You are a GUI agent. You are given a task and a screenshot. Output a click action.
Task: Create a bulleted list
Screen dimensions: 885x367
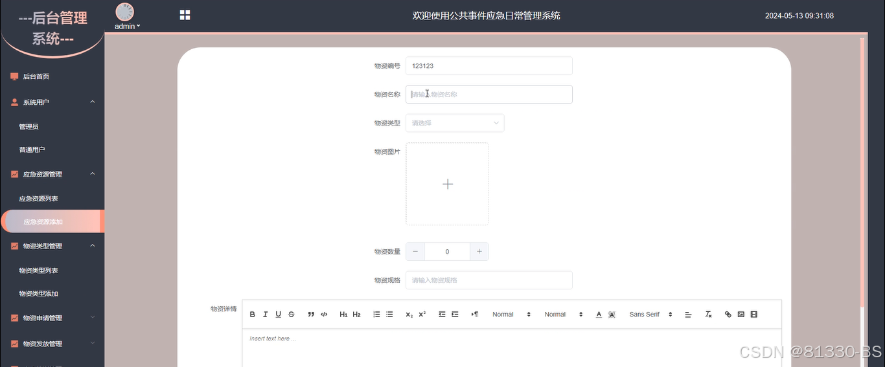tap(389, 315)
